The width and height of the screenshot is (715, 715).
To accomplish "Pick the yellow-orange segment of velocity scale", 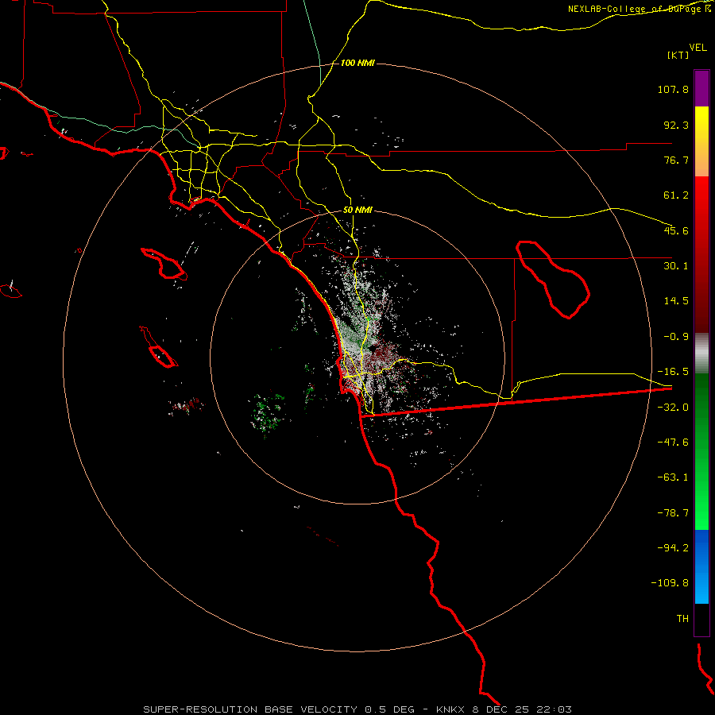I will (701, 141).
